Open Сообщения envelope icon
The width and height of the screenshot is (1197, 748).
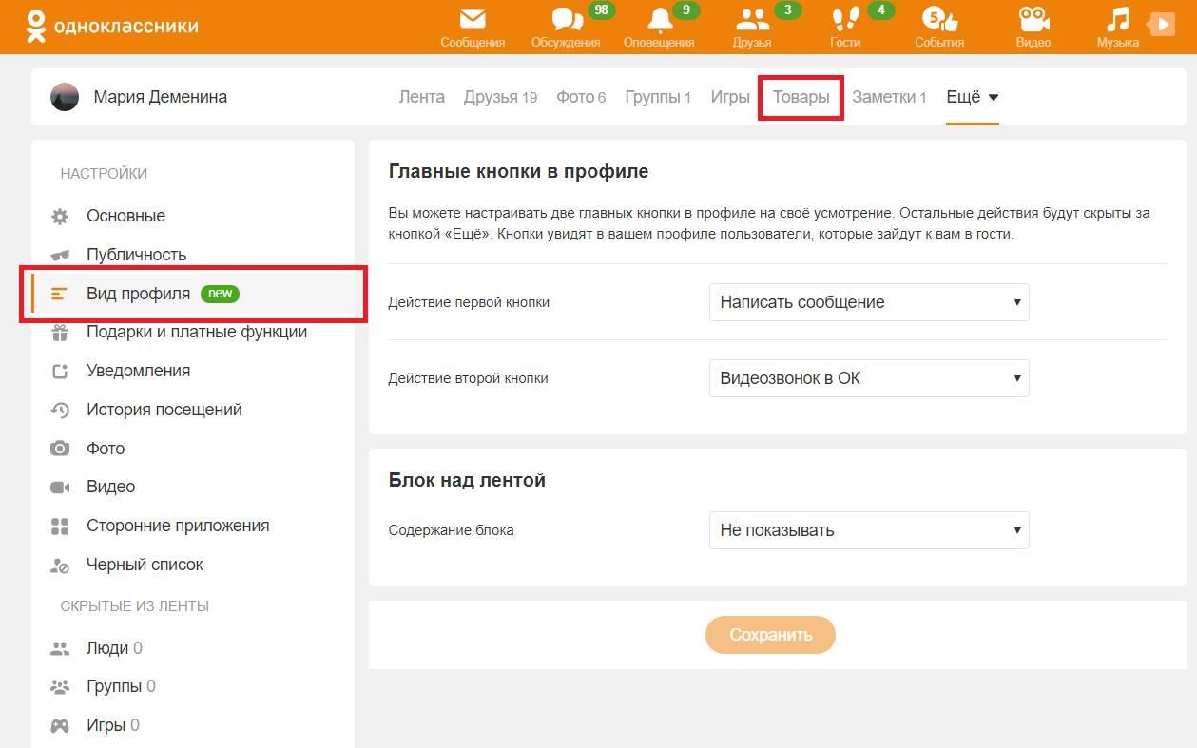pos(473,19)
